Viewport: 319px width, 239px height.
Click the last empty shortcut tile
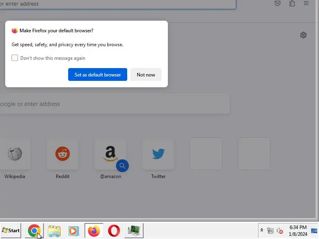pyautogui.click(x=254, y=154)
